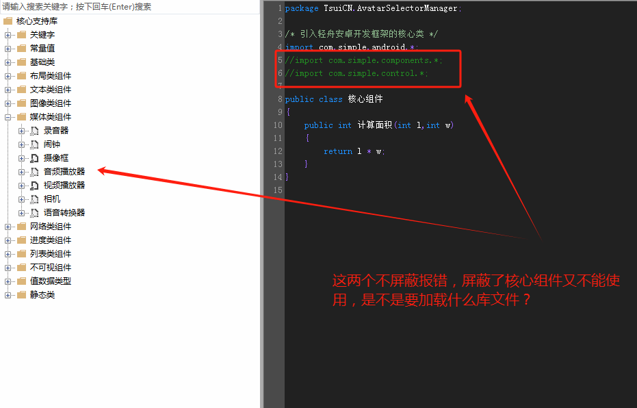Select the 音频播放器 tree label
637x408 pixels.
(x=64, y=172)
